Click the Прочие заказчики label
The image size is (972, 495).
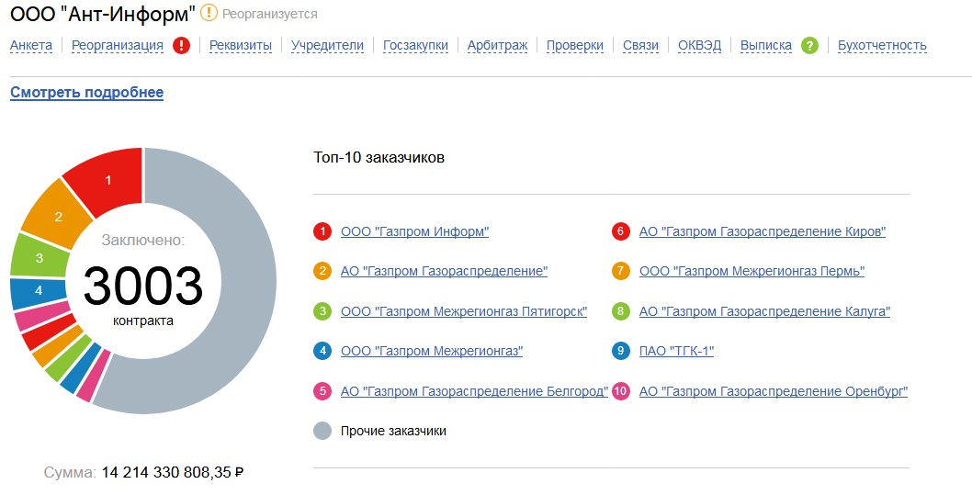393,431
